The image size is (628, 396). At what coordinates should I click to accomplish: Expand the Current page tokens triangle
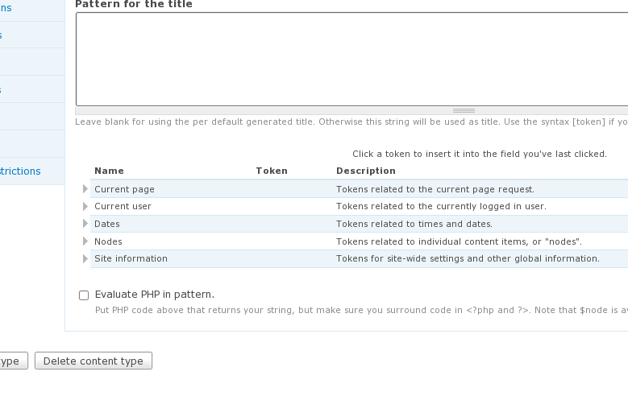tap(85, 189)
